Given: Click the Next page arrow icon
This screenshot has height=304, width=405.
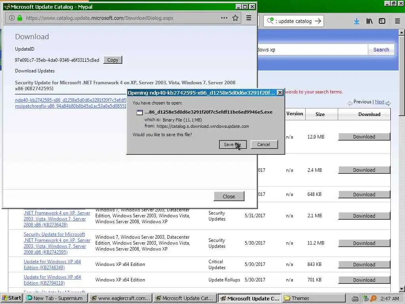Looking at the screenshot, I should 388,103.
